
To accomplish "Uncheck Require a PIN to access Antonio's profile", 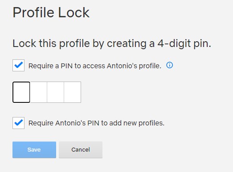I will (x=18, y=65).
